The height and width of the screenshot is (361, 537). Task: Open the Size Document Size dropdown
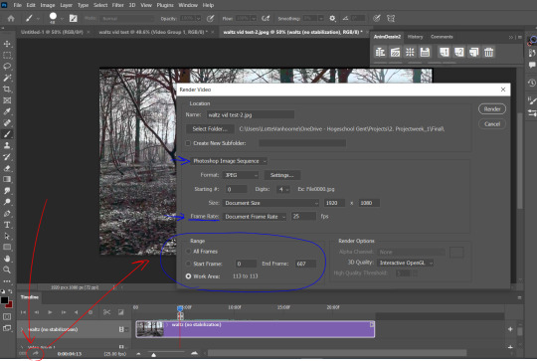tap(270, 203)
